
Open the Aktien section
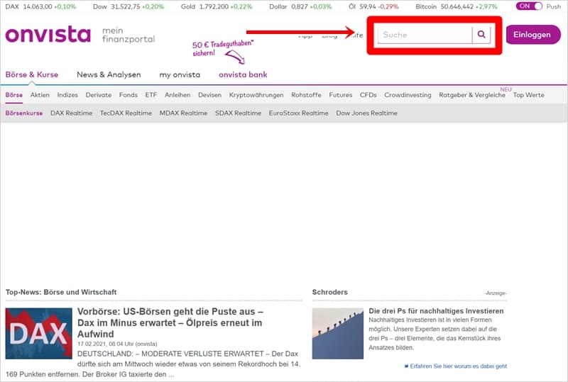pyautogui.click(x=40, y=95)
